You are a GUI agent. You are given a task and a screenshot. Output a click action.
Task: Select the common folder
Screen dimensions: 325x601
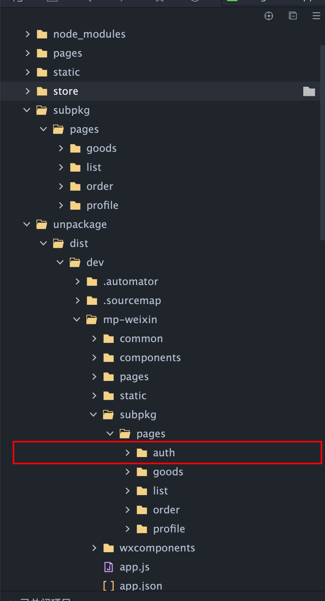(x=141, y=339)
